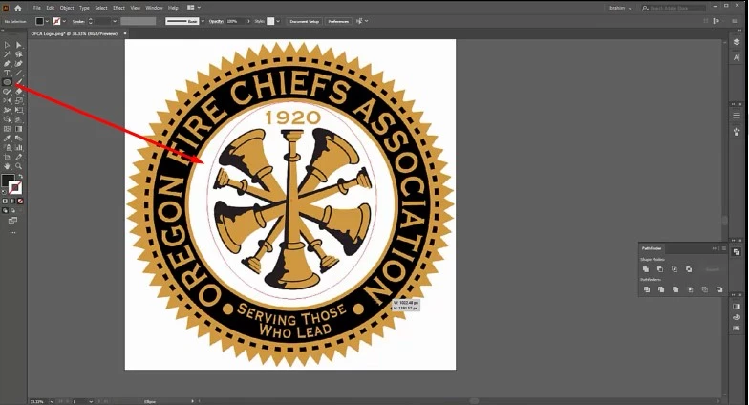
Task: Apply the Intersect shape mode
Action: tap(674, 269)
